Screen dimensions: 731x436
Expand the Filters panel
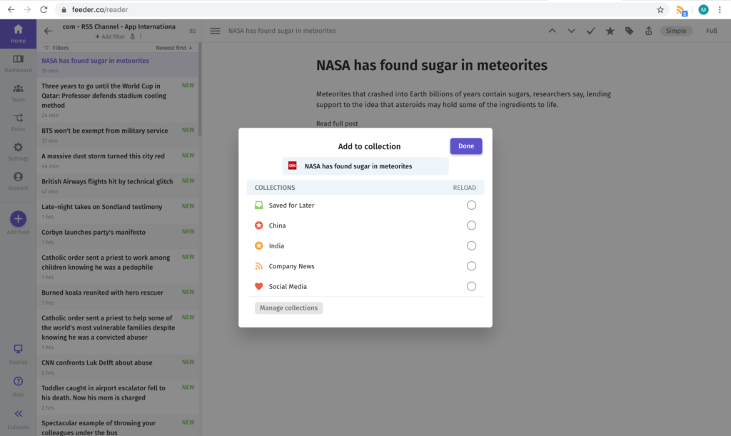tap(56, 48)
